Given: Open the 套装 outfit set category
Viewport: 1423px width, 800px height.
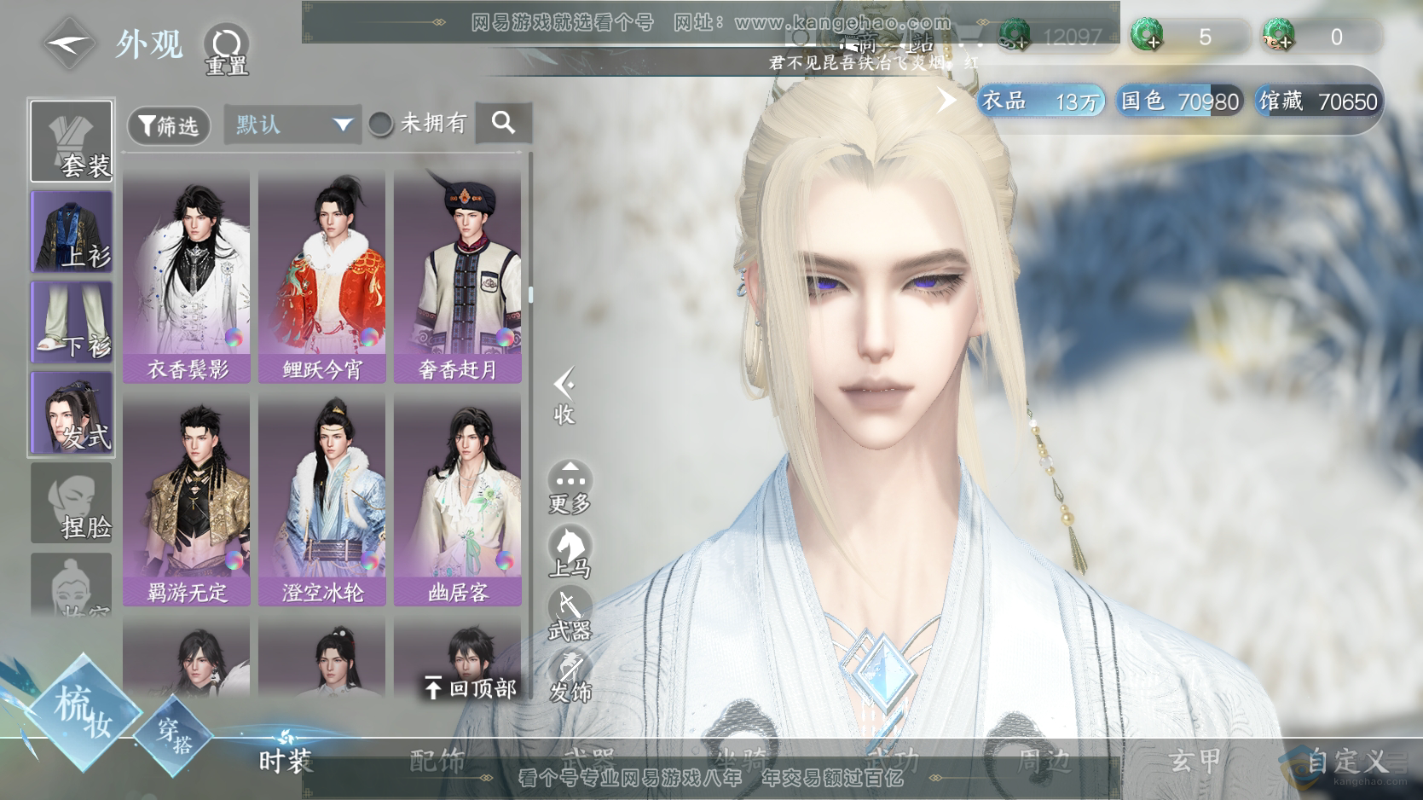Looking at the screenshot, I should [72, 141].
